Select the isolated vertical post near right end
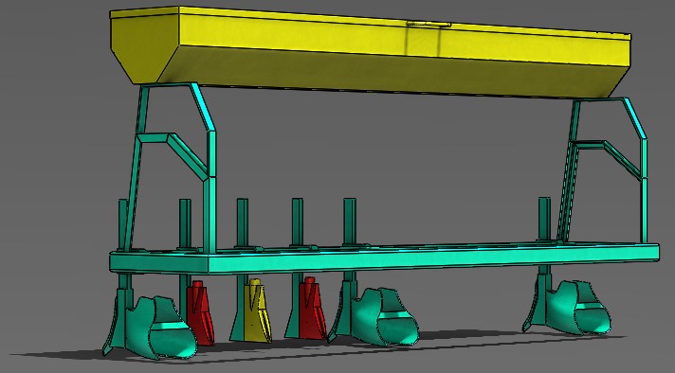The width and height of the screenshot is (675, 373). (544, 219)
